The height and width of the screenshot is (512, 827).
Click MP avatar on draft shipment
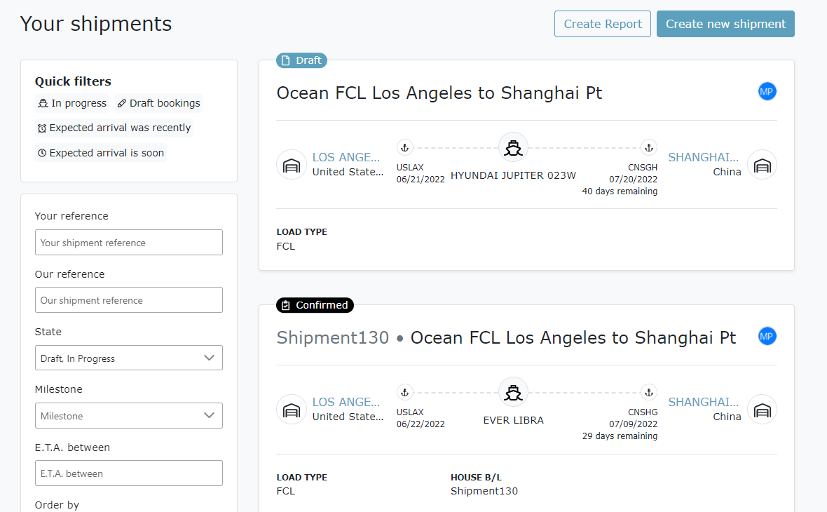click(x=767, y=92)
